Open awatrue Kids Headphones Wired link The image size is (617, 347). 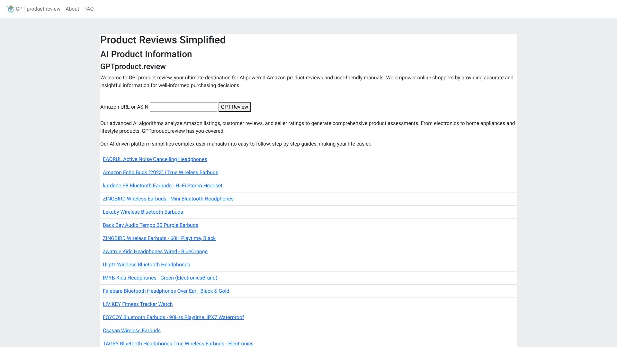(x=155, y=252)
